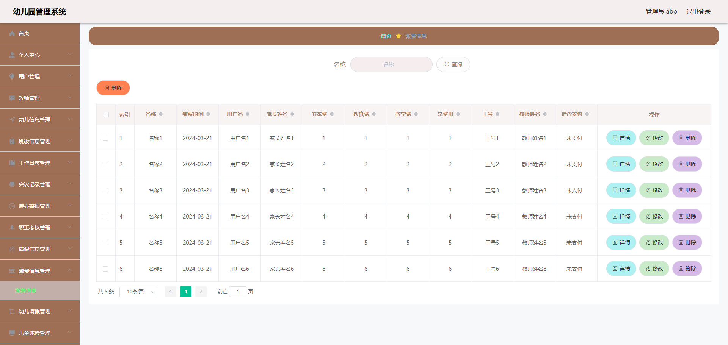The width and height of the screenshot is (728, 345).
Task: Sort by 书本费 column sort arrows
Action: [x=332, y=114]
